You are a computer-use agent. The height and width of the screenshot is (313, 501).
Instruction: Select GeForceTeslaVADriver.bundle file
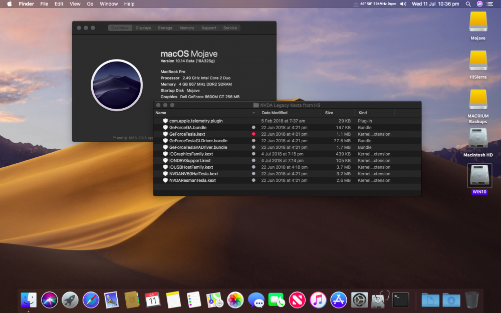(x=287, y=147)
